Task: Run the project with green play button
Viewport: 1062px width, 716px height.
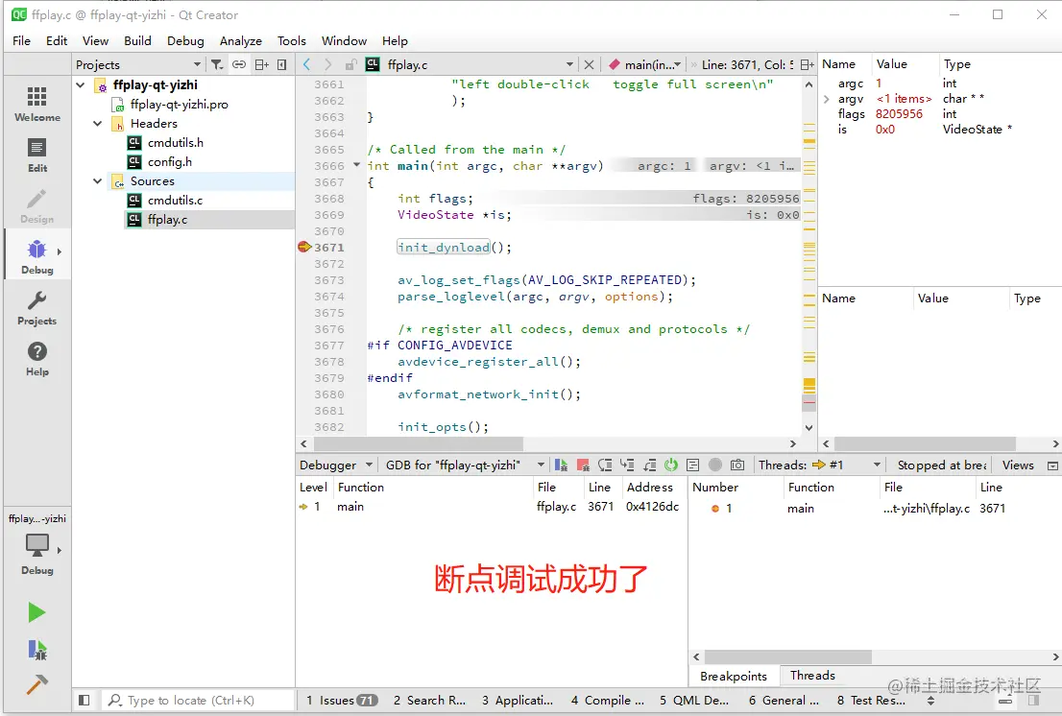Action: pos(36,612)
